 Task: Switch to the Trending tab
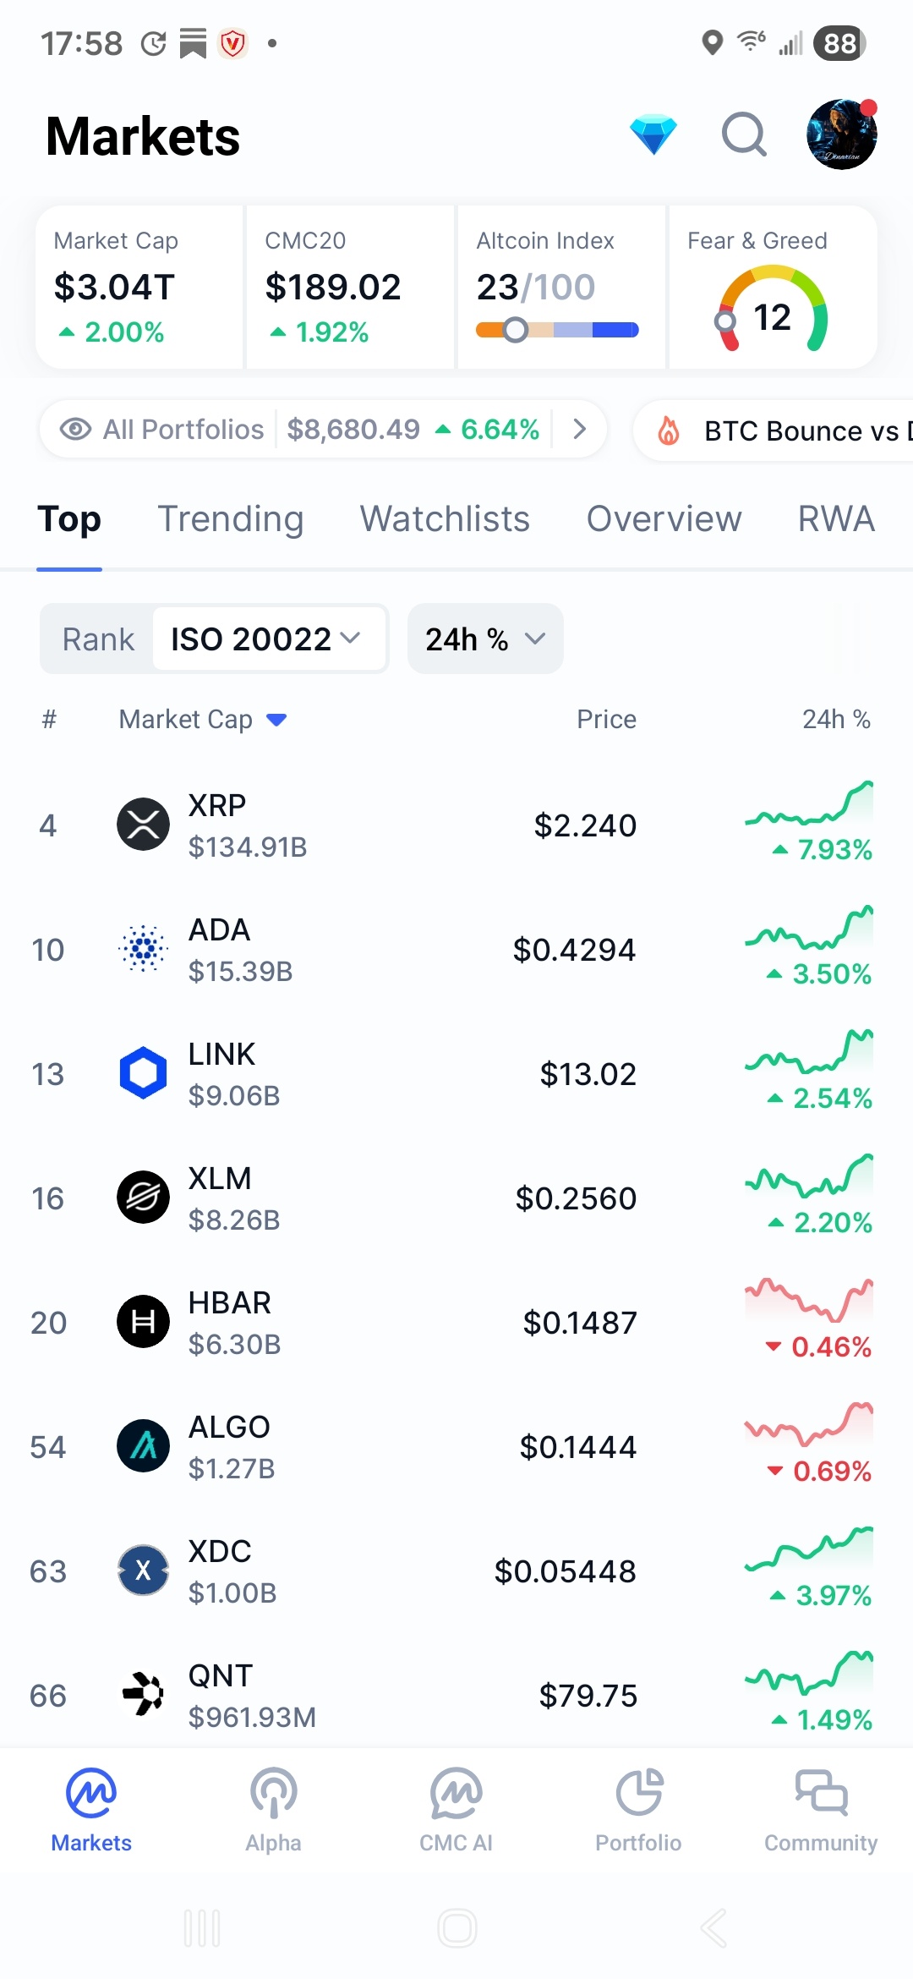click(231, 519)
